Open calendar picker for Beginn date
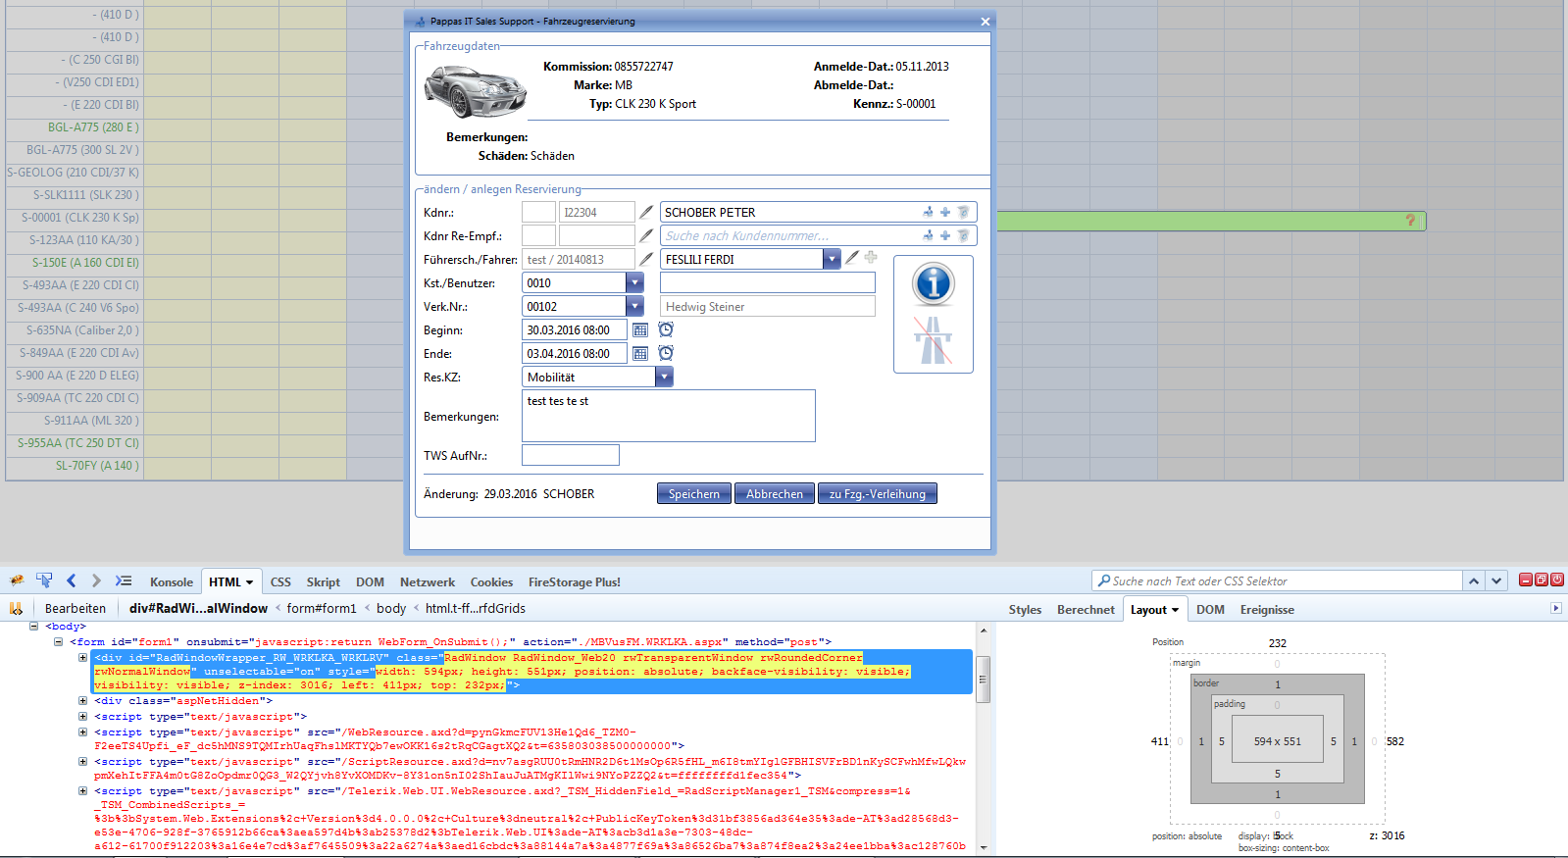The image size is (1568, 858). pyautogui.click(x=640, y=330)
